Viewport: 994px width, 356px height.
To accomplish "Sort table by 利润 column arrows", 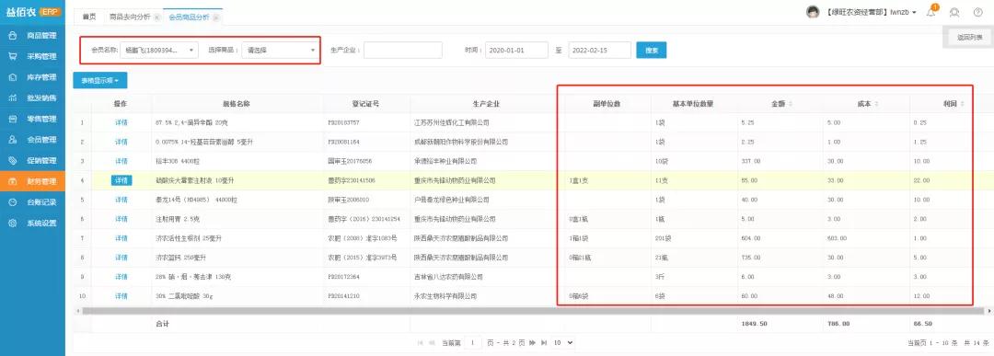I will click(963, 104).
